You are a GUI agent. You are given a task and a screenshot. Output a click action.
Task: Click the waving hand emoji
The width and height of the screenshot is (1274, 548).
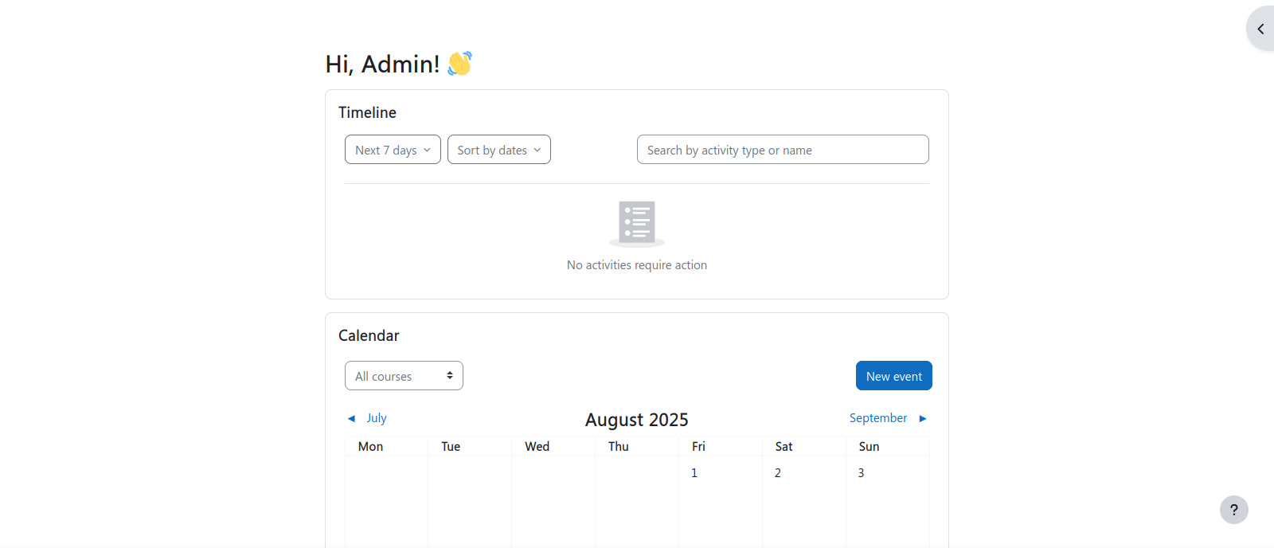tap(459, 64)
